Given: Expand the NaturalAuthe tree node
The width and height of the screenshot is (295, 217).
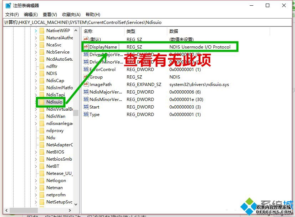Looking at the screenshot, I should (36, 37).
